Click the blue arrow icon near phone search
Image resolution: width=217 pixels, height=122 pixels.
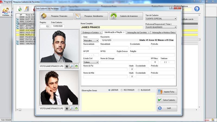(x=197, y=9)
